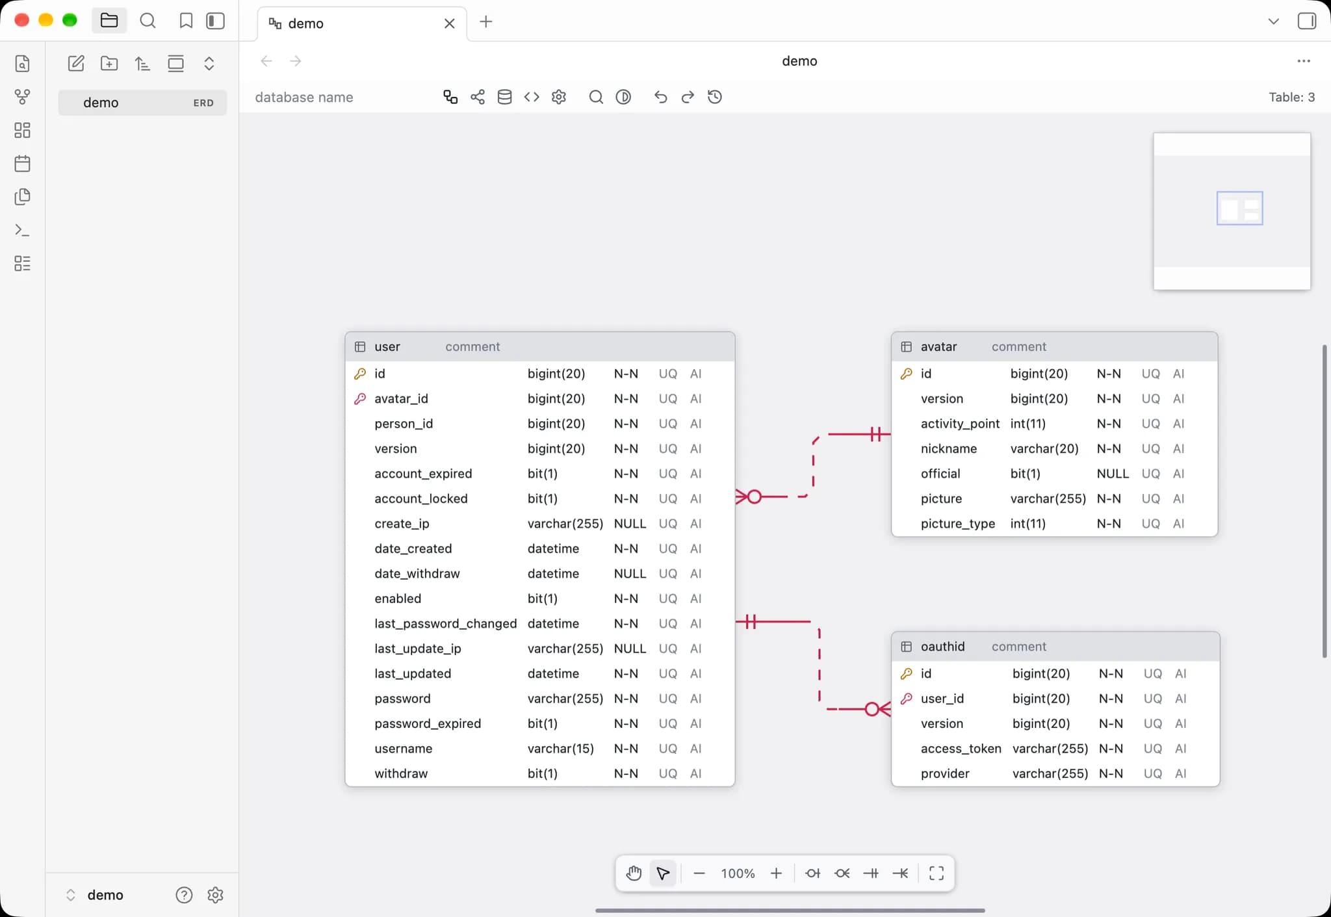
Task: Select the pointer cursor tool
Action: pos(663,873)
